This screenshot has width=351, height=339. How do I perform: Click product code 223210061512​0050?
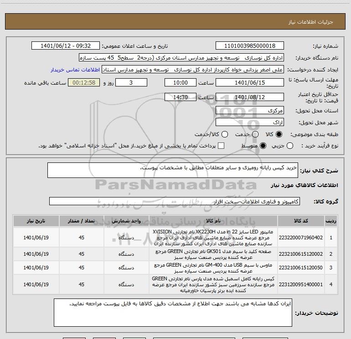[x=301, y=268]
